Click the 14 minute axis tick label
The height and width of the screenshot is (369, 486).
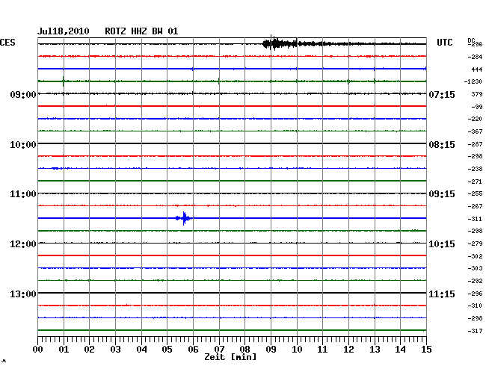(400, 350)
